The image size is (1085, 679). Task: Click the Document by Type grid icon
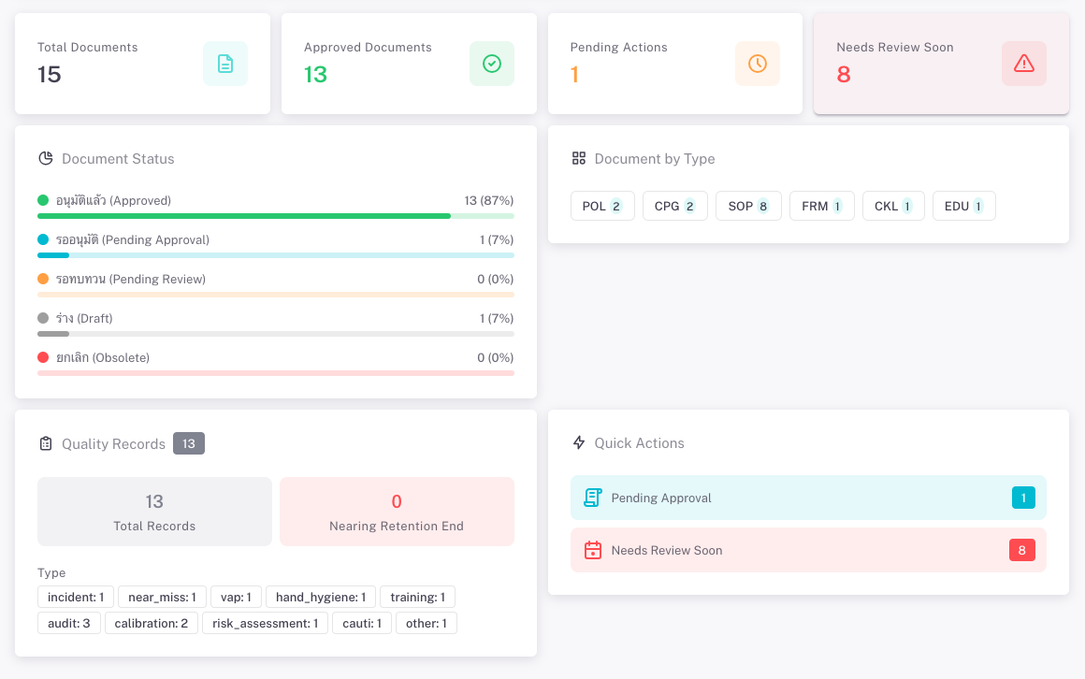click(x=578, y=159)
